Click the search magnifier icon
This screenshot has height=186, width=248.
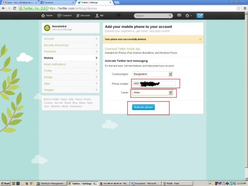[x=170, y=16]
